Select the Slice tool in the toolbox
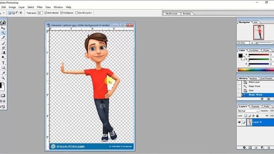This screenshot has width=274, height=154. point(3,38)
